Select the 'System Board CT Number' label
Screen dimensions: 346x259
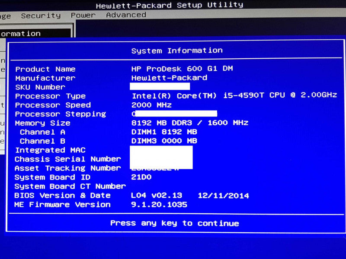[70, 186]
